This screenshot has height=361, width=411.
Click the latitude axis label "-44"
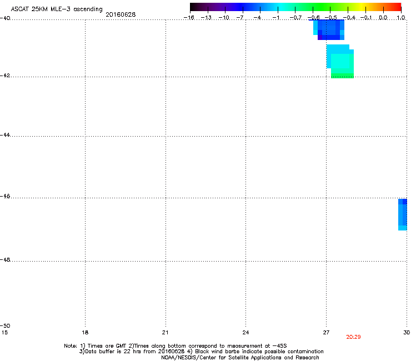(x=5, y=135)
